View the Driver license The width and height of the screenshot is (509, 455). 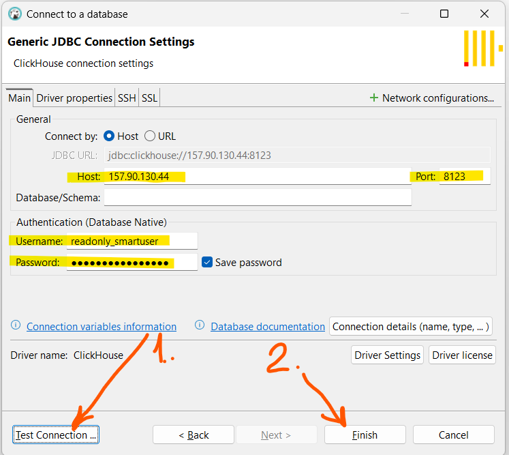461,355
